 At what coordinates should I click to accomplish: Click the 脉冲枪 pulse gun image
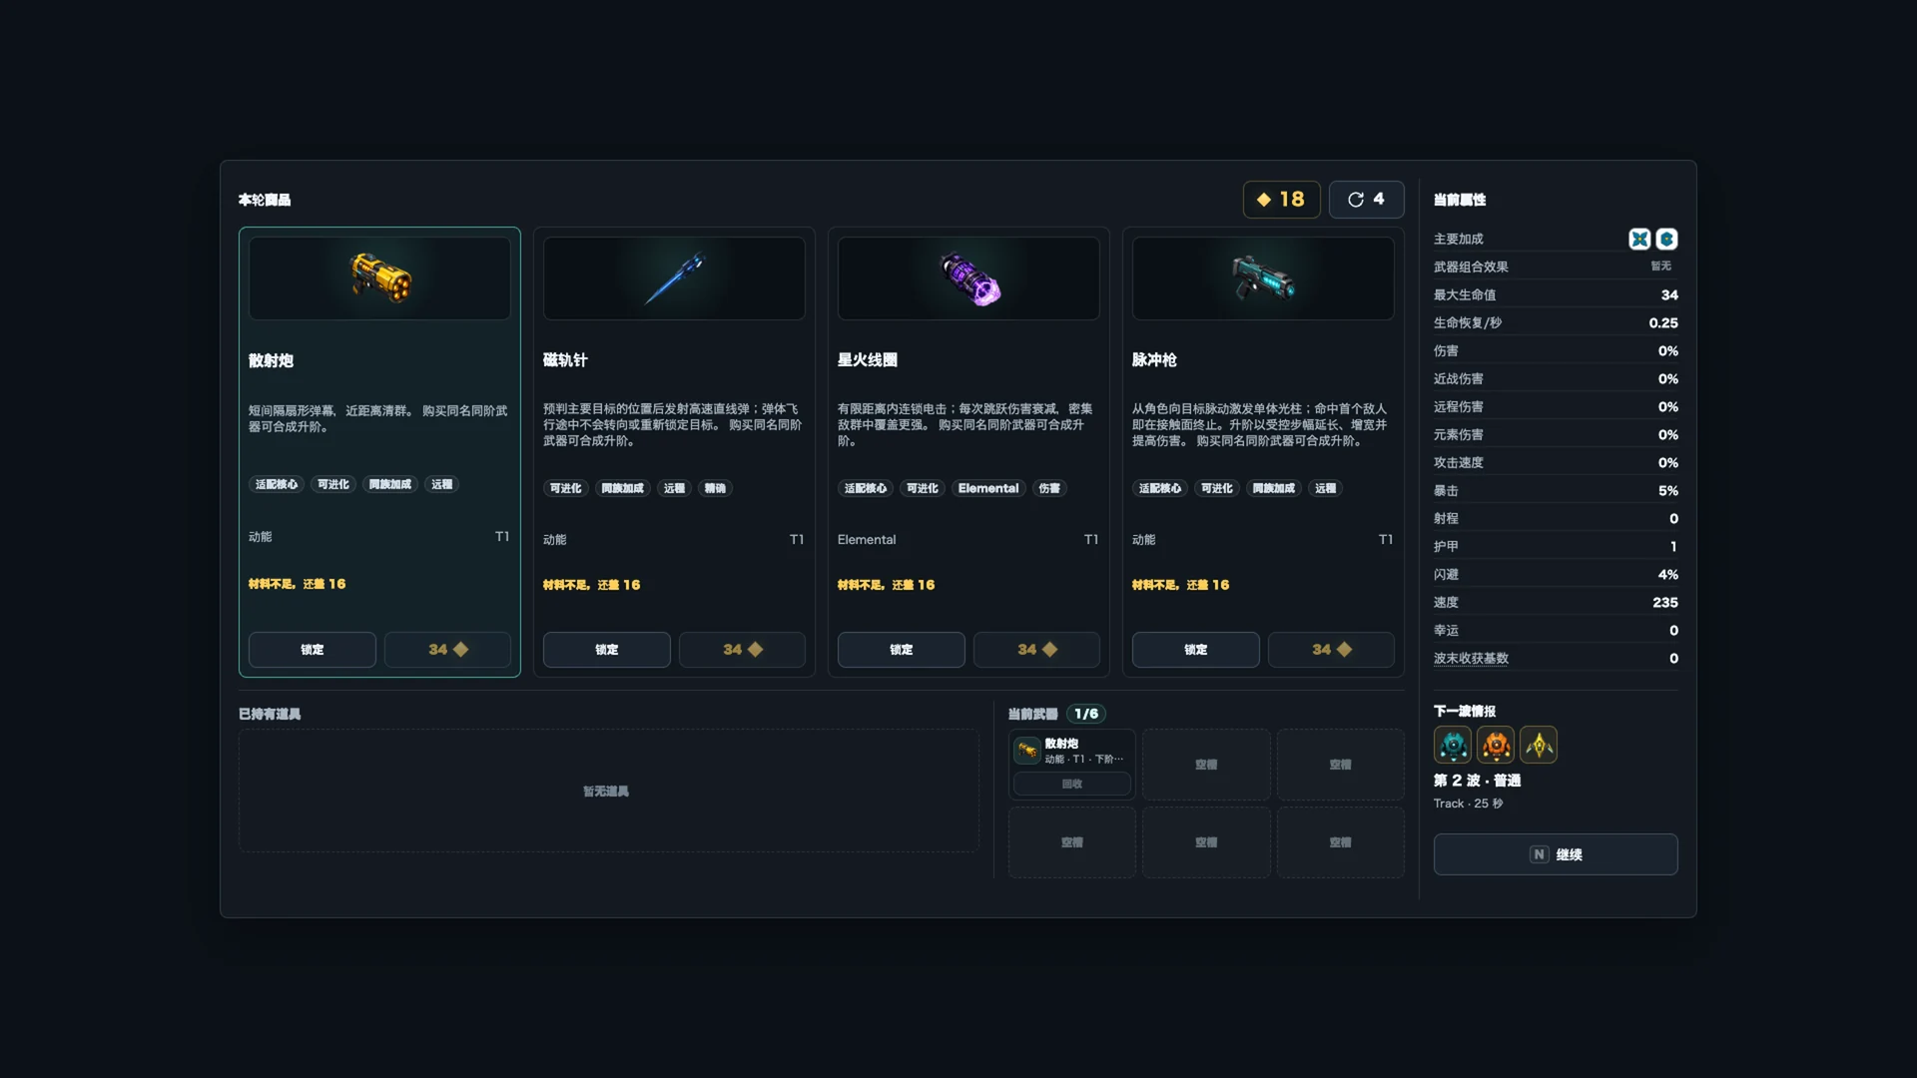[x=1263, y=277]
